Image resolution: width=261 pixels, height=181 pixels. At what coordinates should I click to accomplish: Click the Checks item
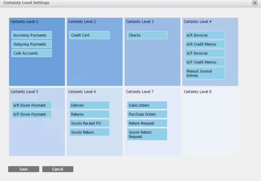(x=147, y=35)
